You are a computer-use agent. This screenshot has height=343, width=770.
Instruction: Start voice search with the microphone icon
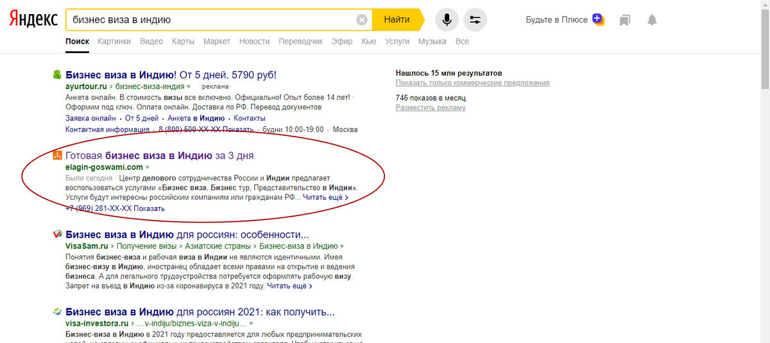click(x=447, y=20)
